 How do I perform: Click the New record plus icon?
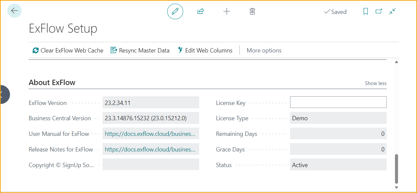226,11
